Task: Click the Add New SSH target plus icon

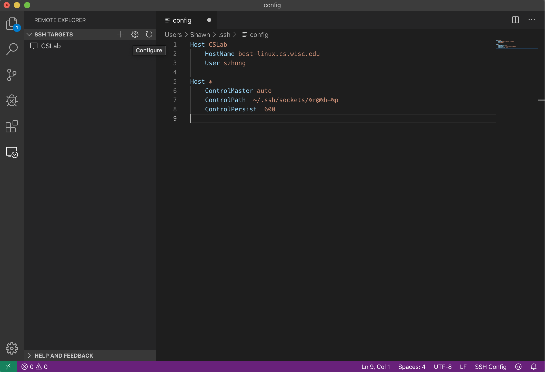Action: (120, 34)
